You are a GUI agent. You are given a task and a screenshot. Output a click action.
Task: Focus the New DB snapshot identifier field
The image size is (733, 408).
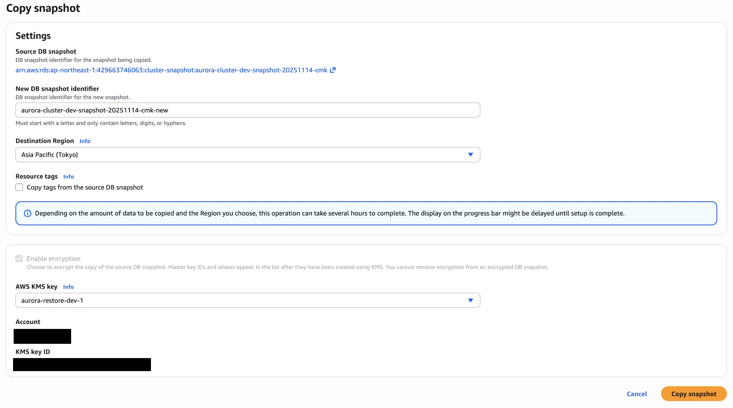(248, 110)
